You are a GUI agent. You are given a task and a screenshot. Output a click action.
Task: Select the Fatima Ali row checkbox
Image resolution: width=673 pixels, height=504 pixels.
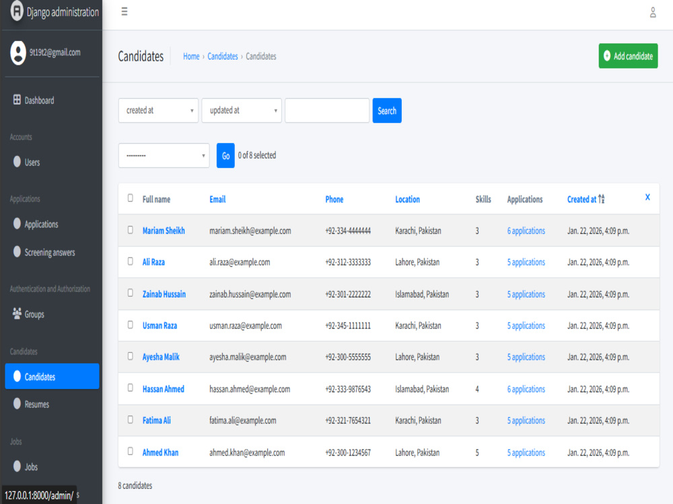(x=130, y=419)
